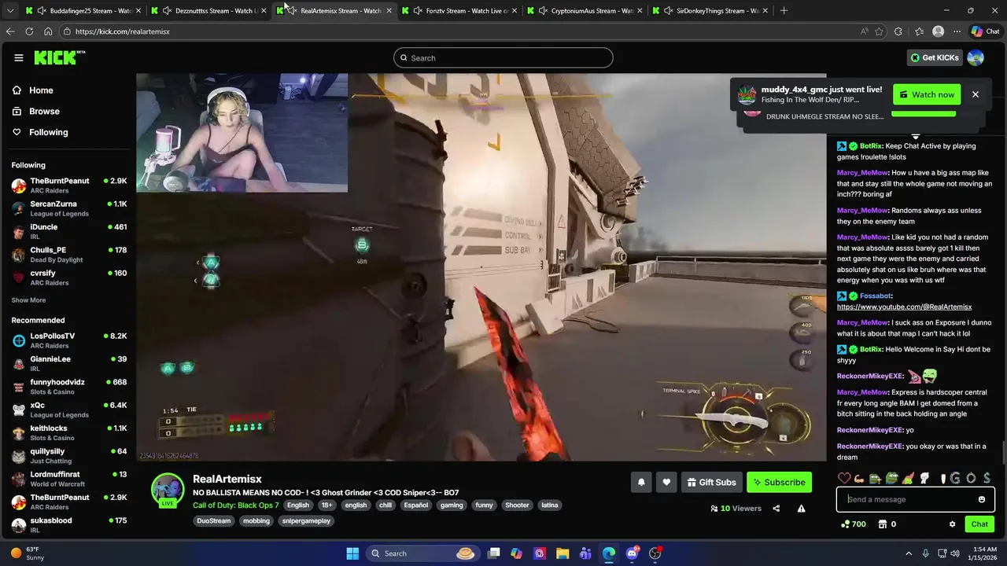The image size is (1007, 566).
Task: Open funnyhoodvidz recommended channel
Action: click(x=68, y=386)
